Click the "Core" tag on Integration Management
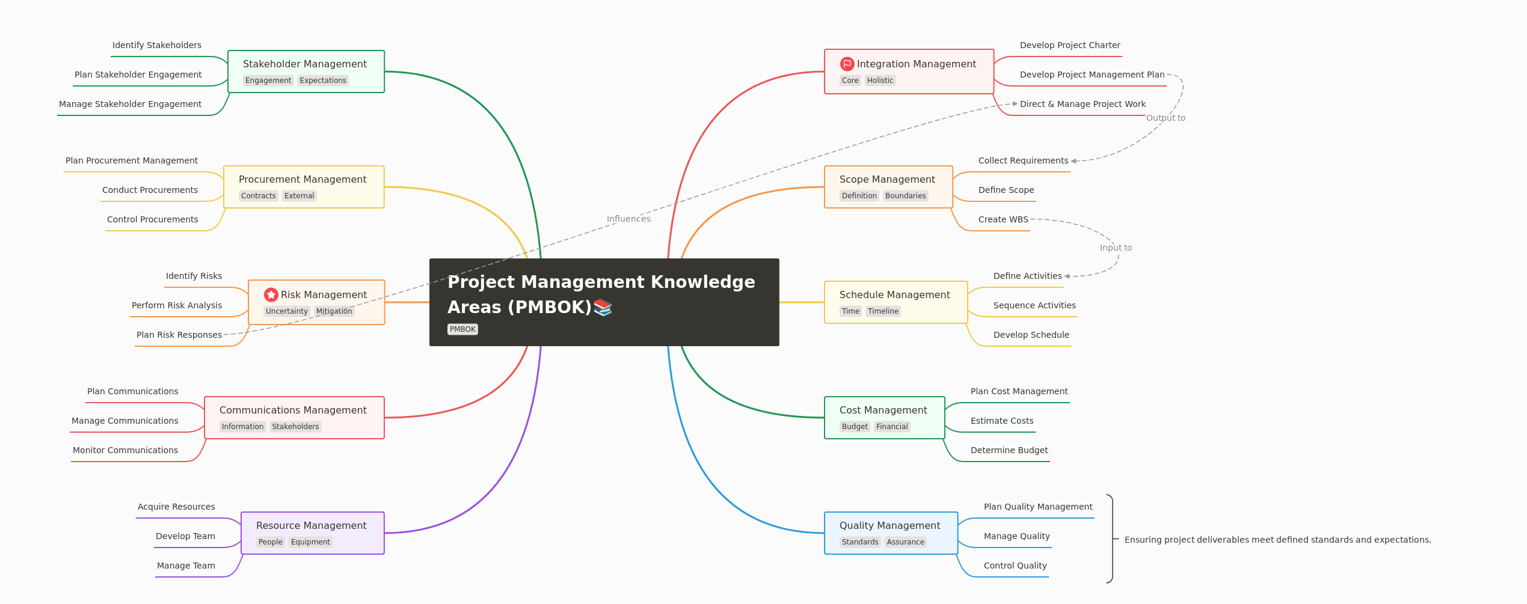The width and height of the screenshot is (1527, 604). point(849,80)
